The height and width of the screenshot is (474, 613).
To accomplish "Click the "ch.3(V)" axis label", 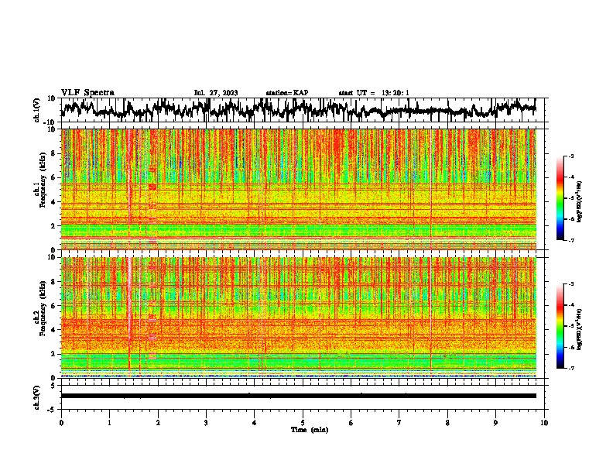I will [x=37, y=397].
